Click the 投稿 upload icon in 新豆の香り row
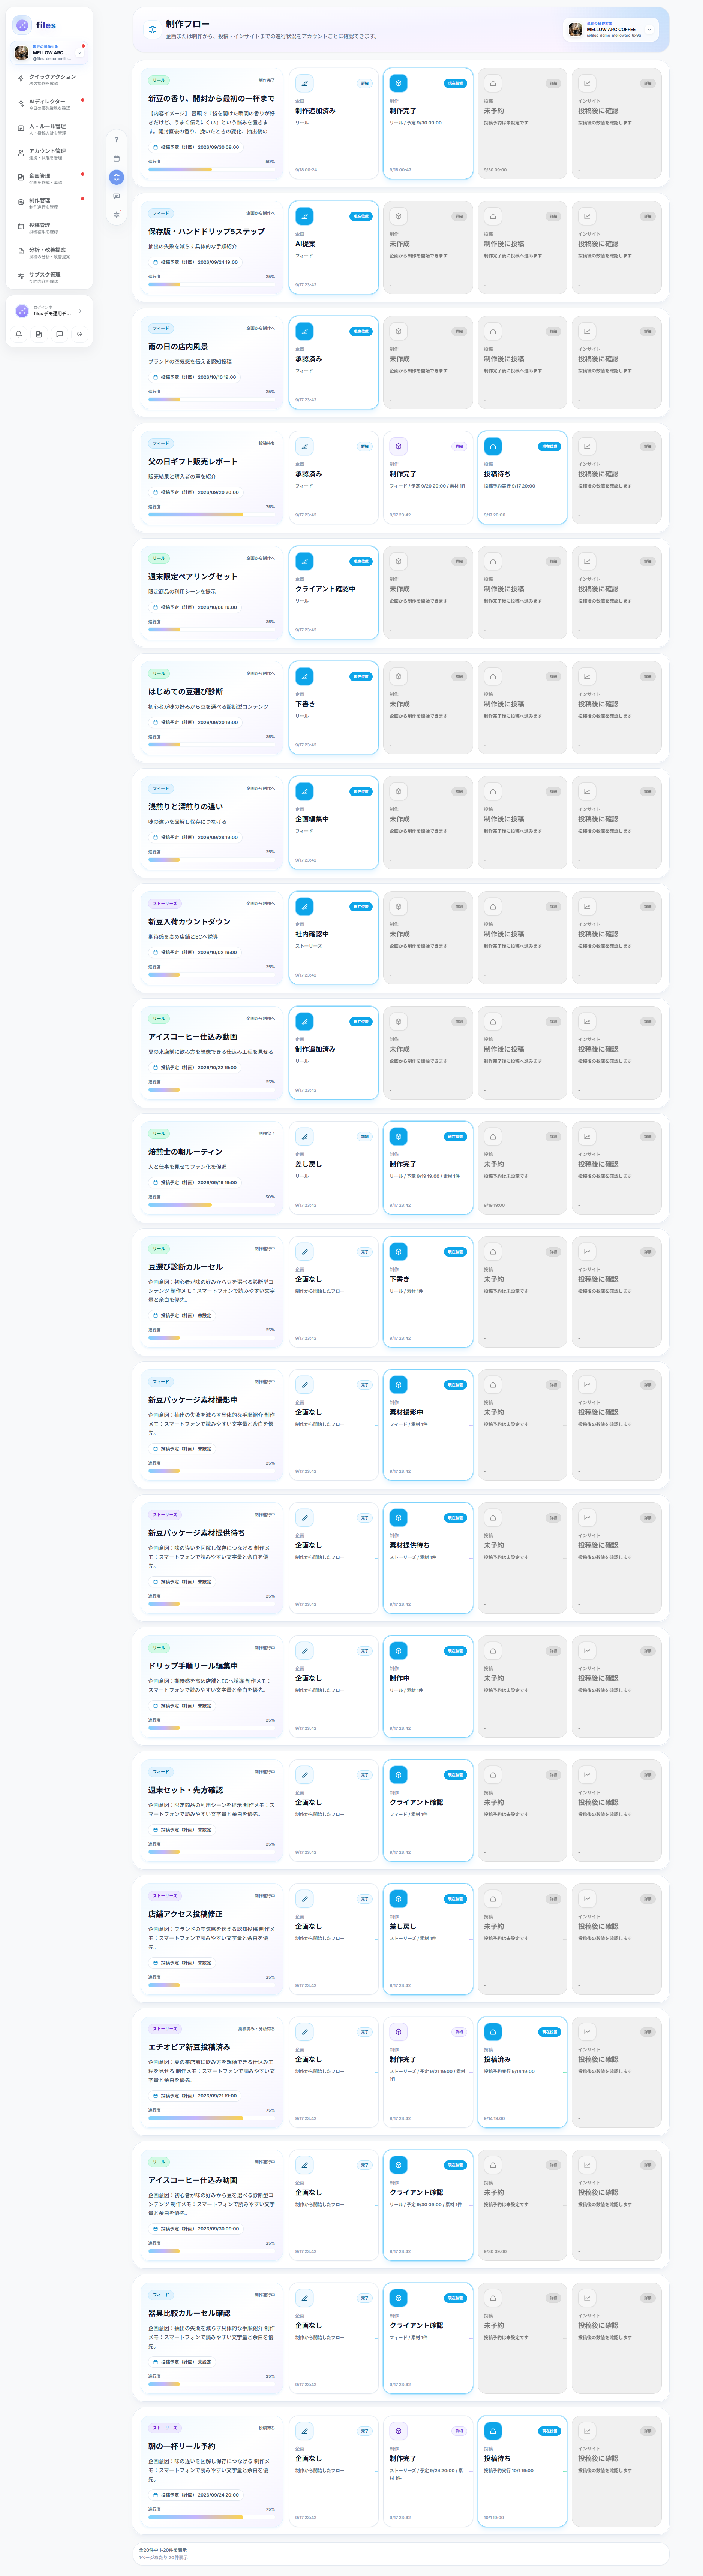 tap(493, 83)
